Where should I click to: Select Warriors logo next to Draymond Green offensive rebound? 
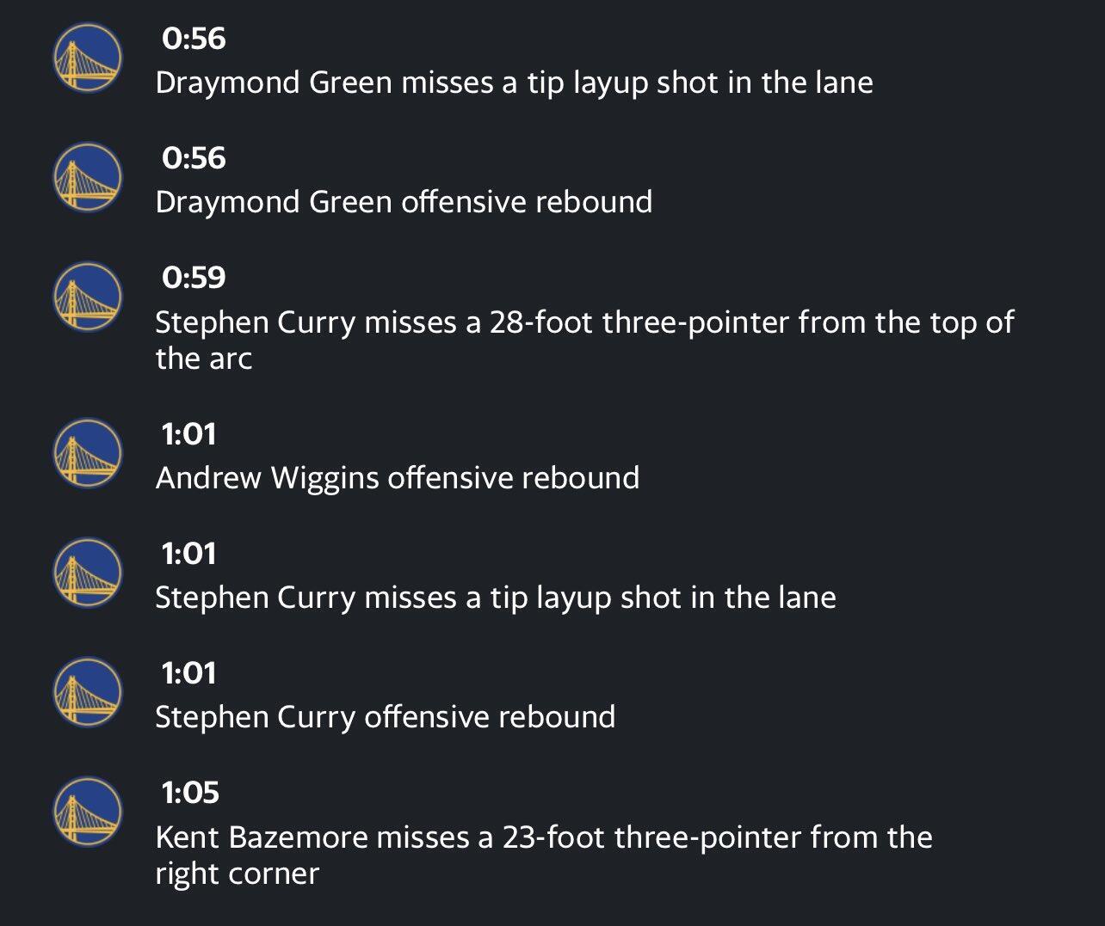88,177
